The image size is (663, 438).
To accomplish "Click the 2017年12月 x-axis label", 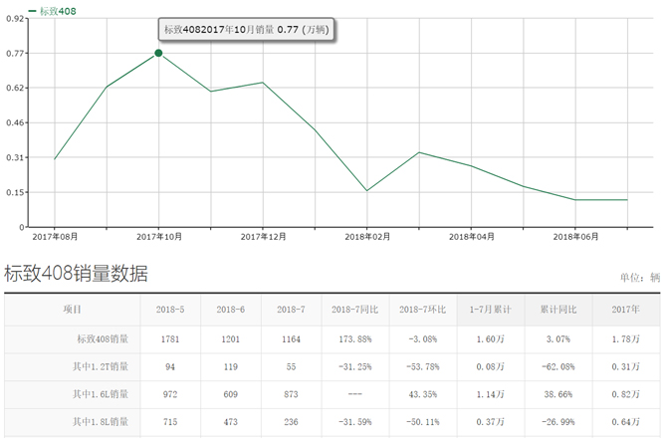I will click(263, 237).
